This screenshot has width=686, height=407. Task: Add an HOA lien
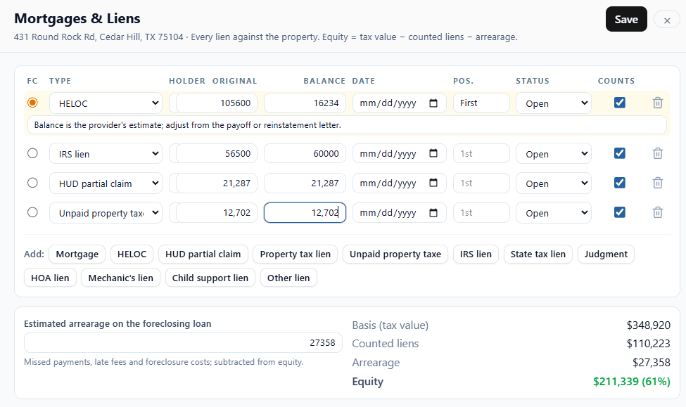click(x=50, y=278)
